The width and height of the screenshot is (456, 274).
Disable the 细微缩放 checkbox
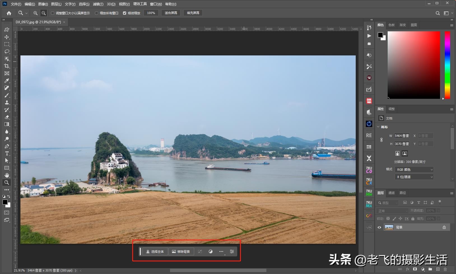tap(125, 13)
